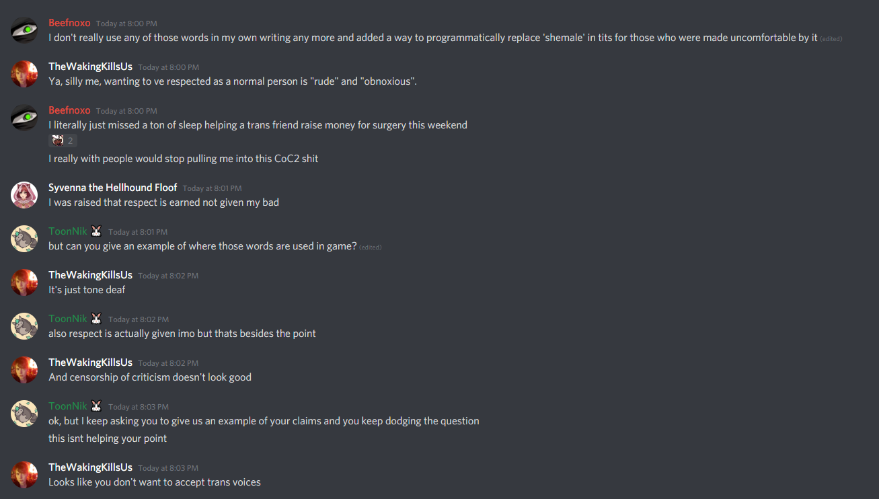
Task: Click the 'Today at 8:01 PM' timestamp beside Syvenna
Action: pyautogui.click(x=212, y=188)
